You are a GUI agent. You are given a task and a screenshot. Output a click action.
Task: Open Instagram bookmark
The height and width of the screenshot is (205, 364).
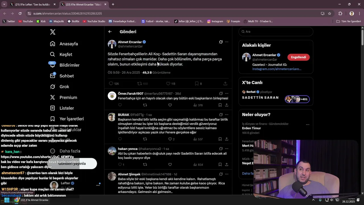[x=215, y=21]
